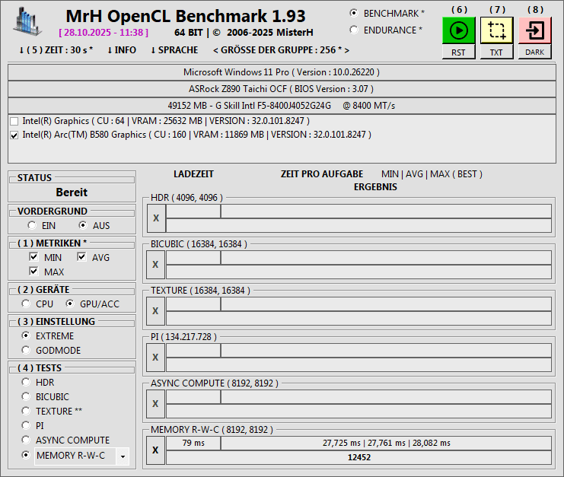
Task: Click the Microsoft Windows 11 Pro info bar
Action: [x=282, y=72]
